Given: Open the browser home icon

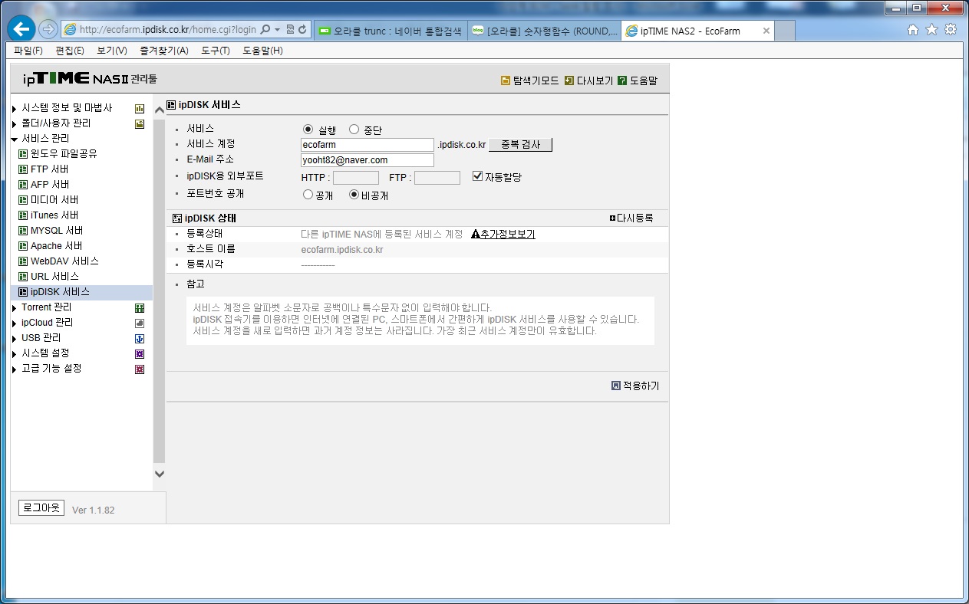Looking at the screenshot, I should [x=913, y=30].
